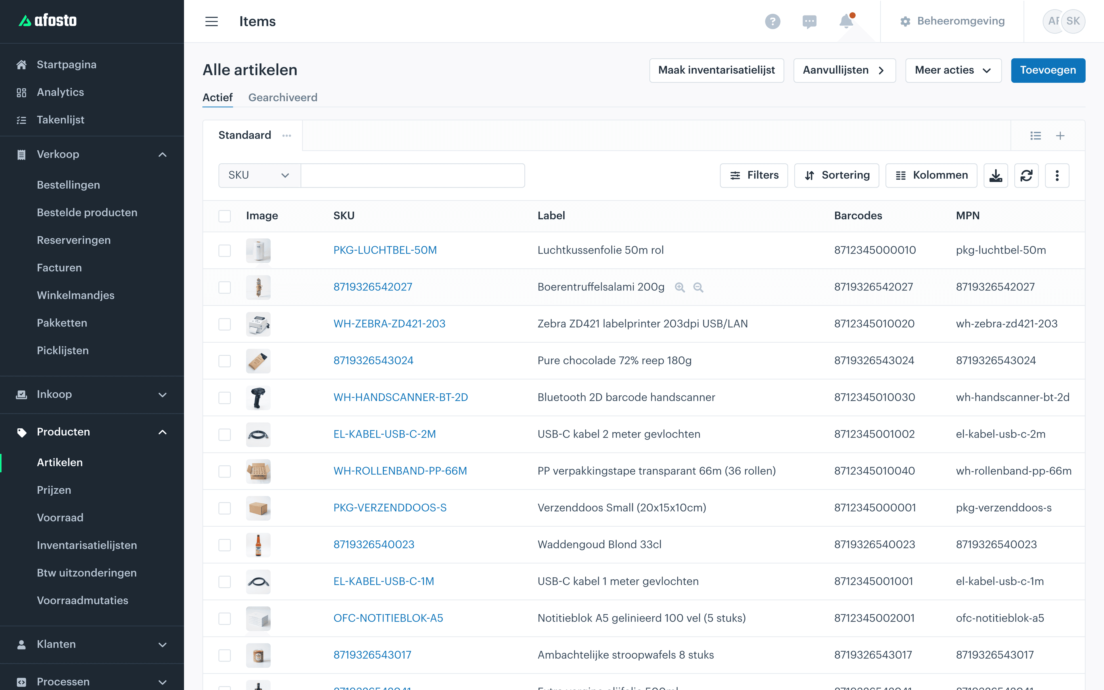The image size is (1104, 690).
Task: Open the notifications bell
Action: pos(846,20)
